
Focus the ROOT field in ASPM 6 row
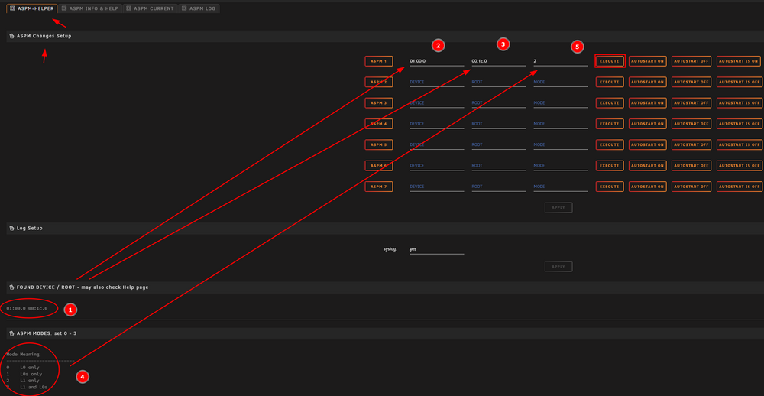(x=498, y=167)
